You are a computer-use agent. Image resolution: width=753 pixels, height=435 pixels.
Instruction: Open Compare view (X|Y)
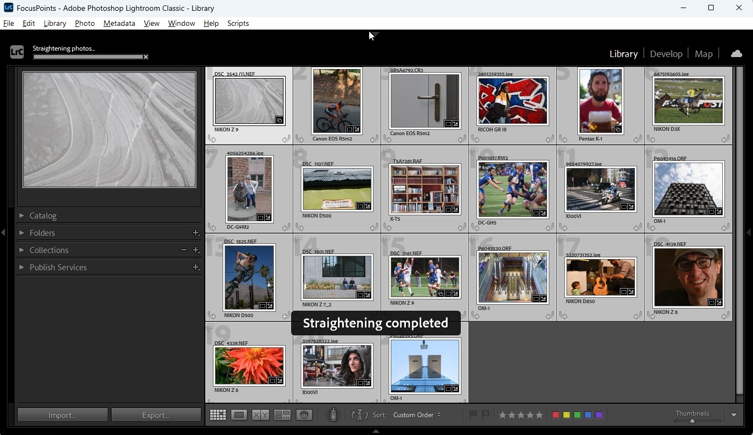pyautogui.click(x=261, y=415)
